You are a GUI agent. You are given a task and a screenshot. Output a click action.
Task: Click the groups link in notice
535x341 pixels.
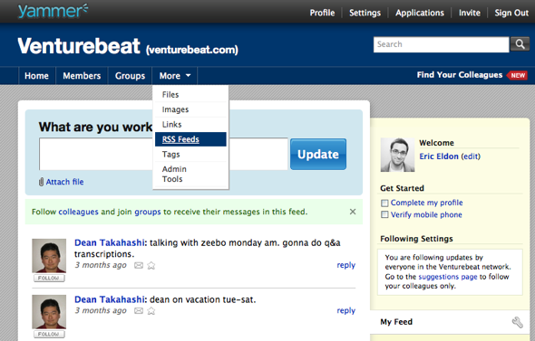pos(148,212)
